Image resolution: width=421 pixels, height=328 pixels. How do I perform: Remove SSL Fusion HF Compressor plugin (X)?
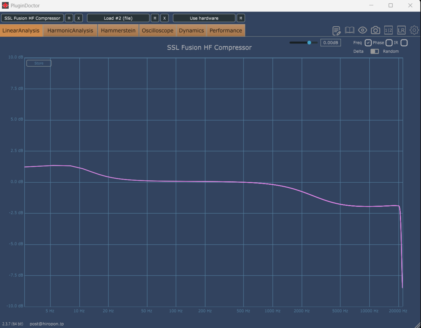(x=79, y=18)
